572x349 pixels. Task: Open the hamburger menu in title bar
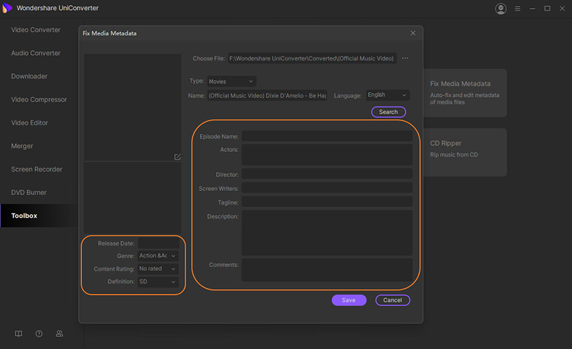517,9
